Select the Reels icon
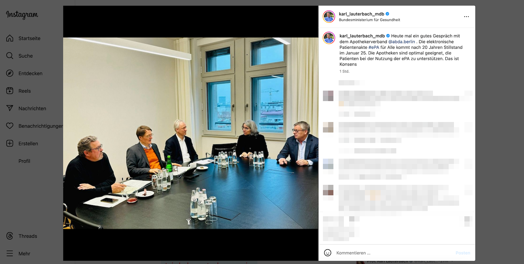 pyautogui.click(x=10, y=91)
